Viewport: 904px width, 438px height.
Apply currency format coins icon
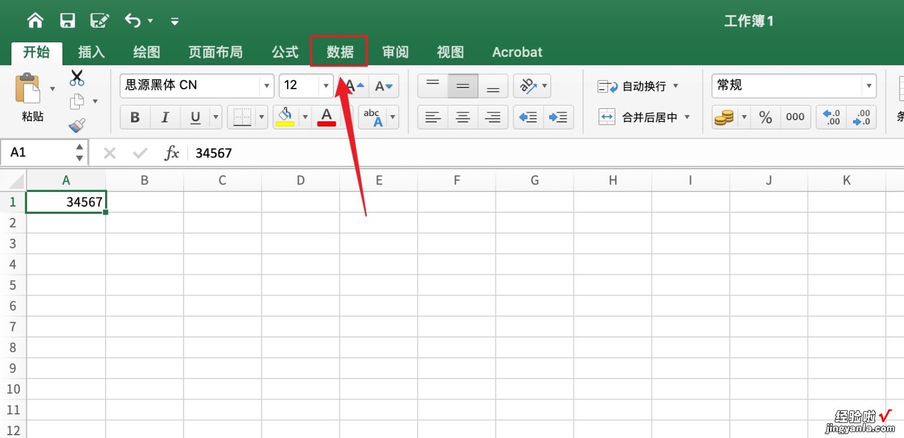click(724, 117)
